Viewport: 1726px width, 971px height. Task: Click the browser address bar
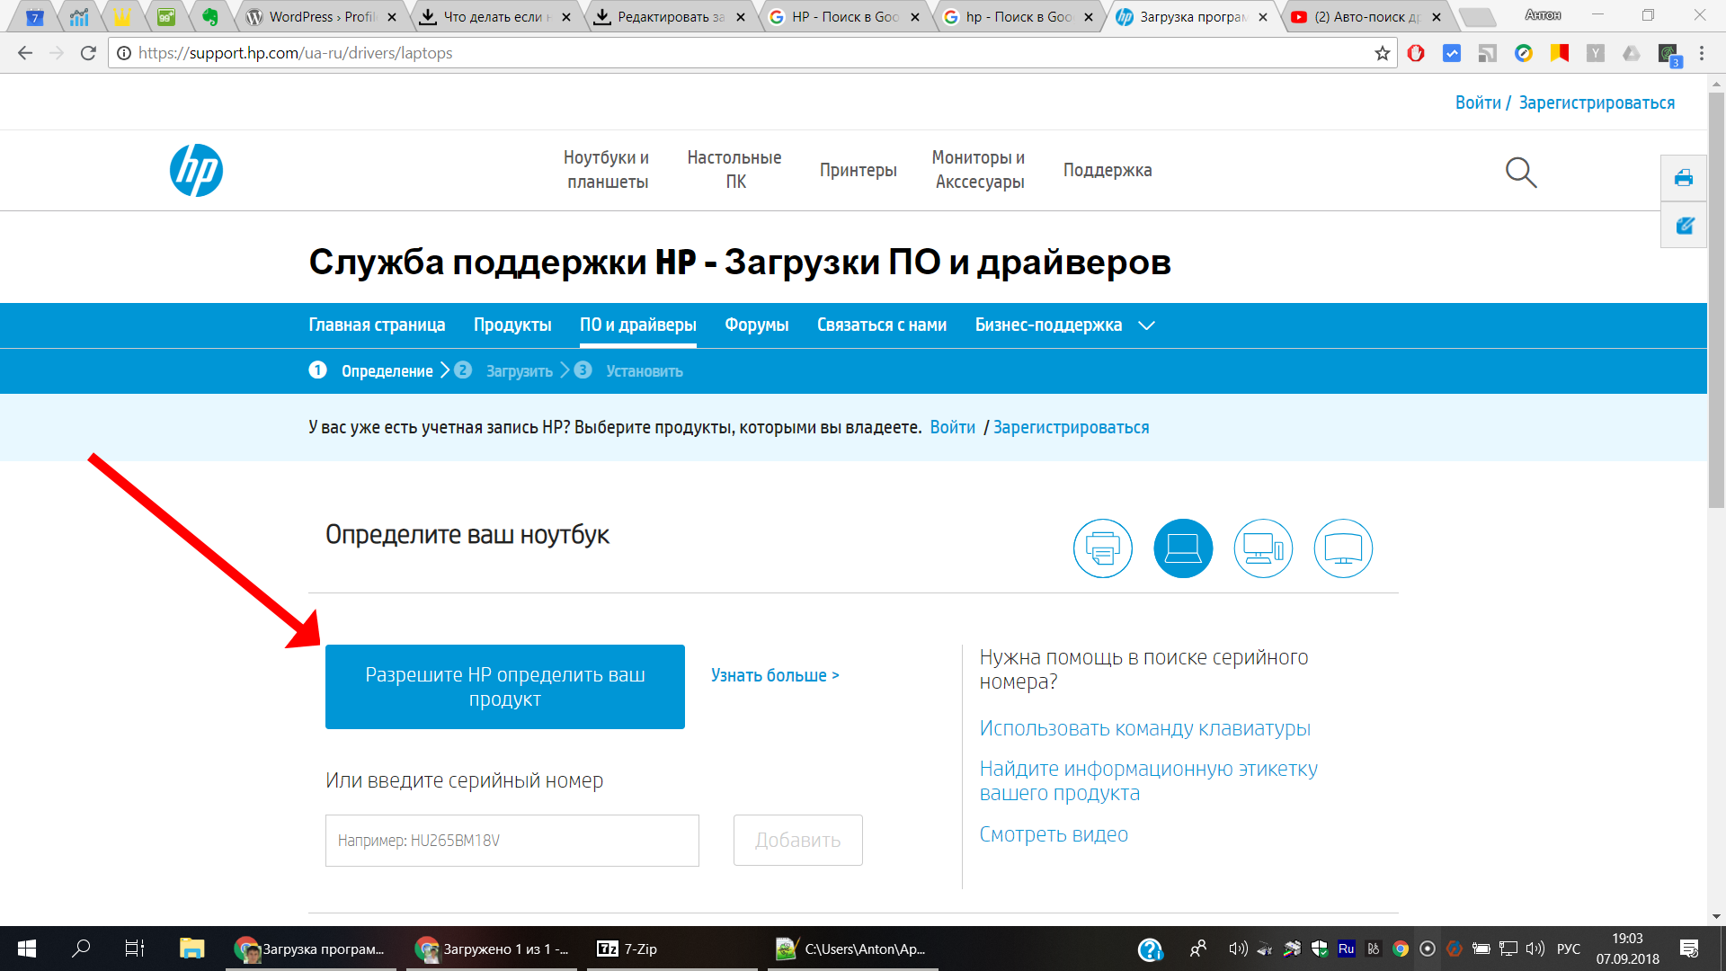coord(752,53)
